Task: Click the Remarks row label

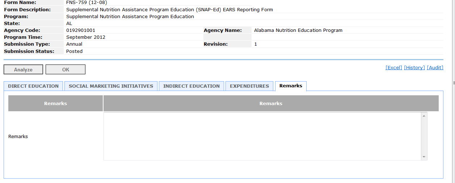Action: point(18,137)
